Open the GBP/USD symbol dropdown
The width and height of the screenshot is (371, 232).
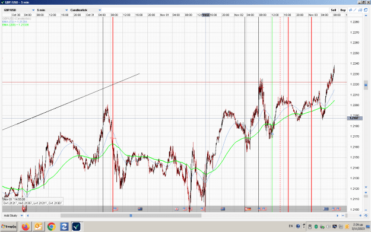point(19,10)
